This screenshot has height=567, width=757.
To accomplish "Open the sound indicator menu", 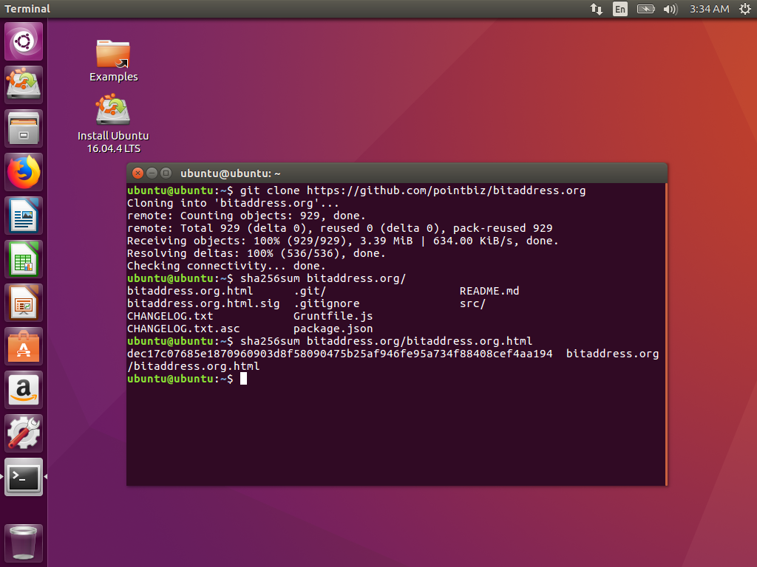I will point(671,9).
